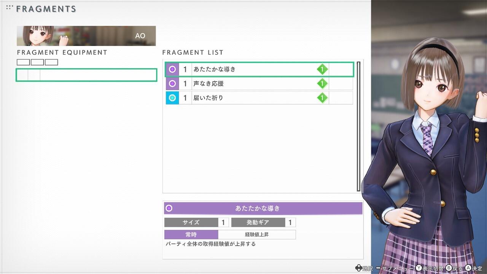The image size is (487, 274).
Task: Open the サブメニュー submenu hint
Action: coord(395,269)
